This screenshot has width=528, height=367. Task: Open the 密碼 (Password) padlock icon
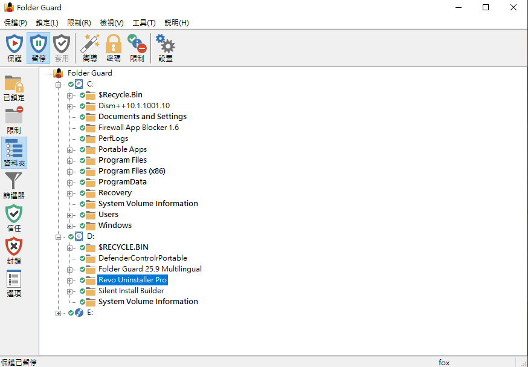[x=114, y=48]
